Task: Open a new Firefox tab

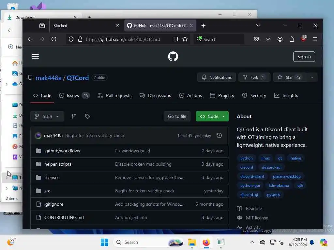Action: point(204,25)
